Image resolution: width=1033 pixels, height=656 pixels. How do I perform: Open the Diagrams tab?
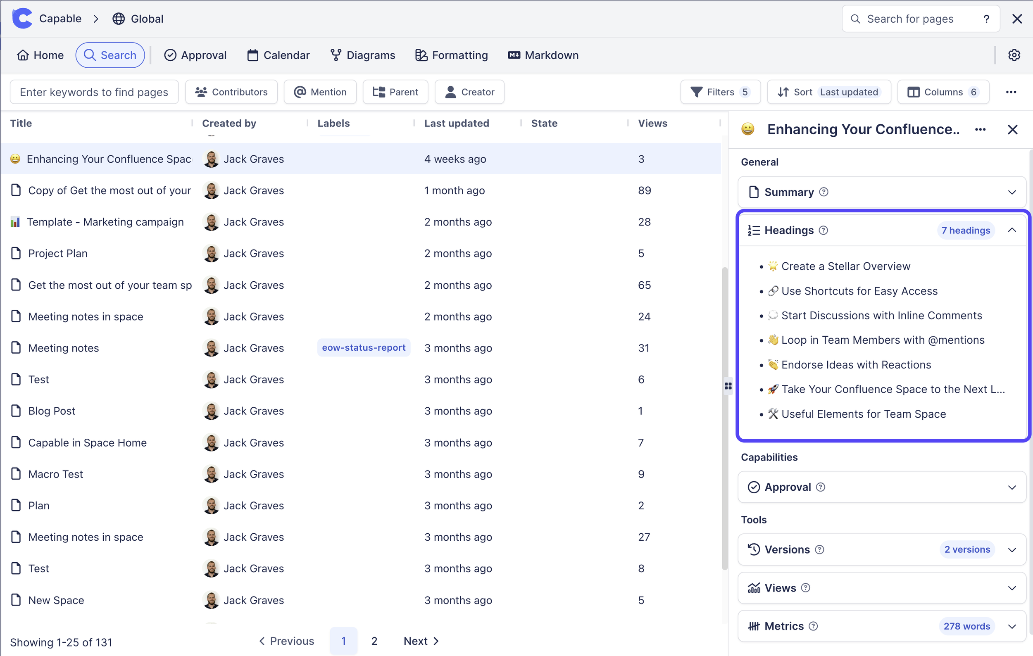362,55
